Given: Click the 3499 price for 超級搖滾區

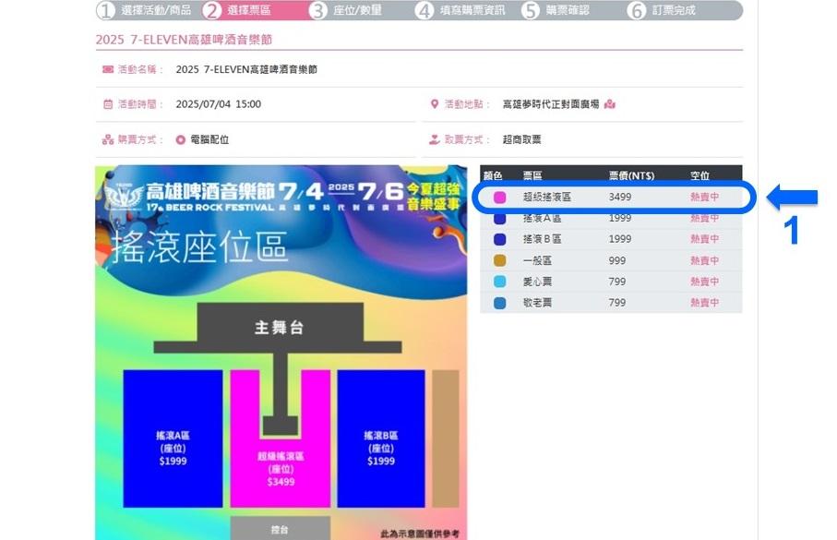Looking at the screenshot, I should pyautogui.click(x=620, y=198).
